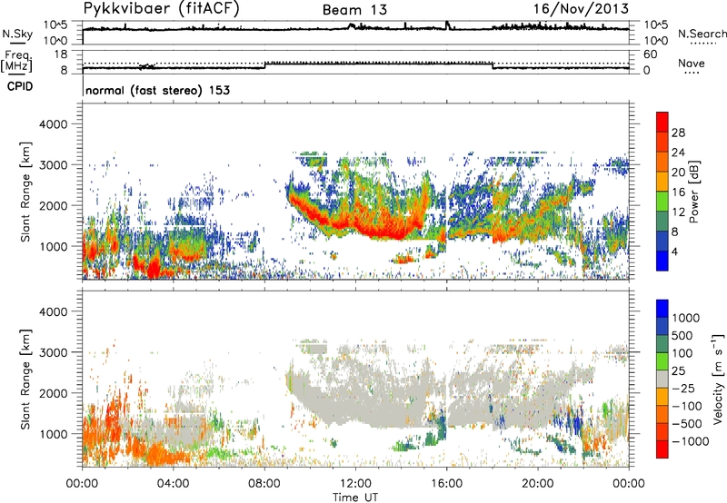727x503 pixels.
Task: Click the "12" power colorbar label
Action: tap(678, 212)
